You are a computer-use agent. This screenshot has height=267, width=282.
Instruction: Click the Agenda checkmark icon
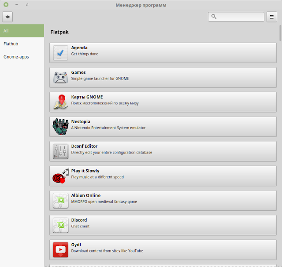click(61, 53)
